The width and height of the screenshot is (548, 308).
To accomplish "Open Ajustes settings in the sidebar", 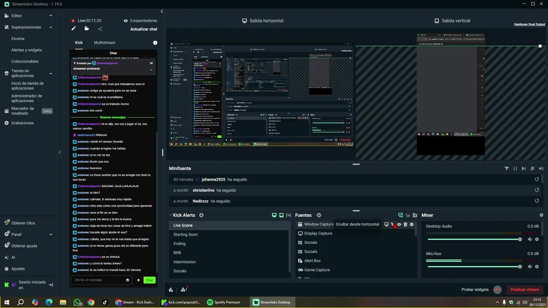I will pos(18,269).
